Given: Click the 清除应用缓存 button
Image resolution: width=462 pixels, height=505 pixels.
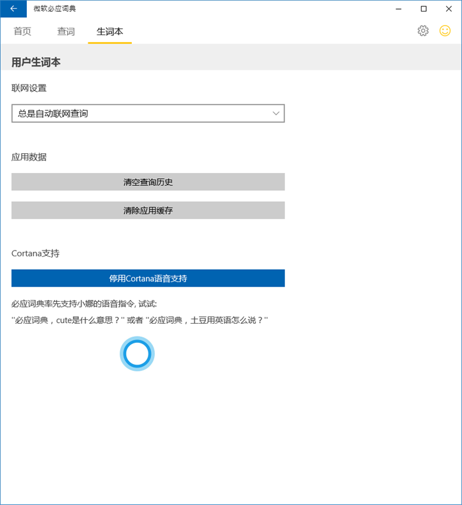Looking at the screenshot, I should [x=148, y=210].
